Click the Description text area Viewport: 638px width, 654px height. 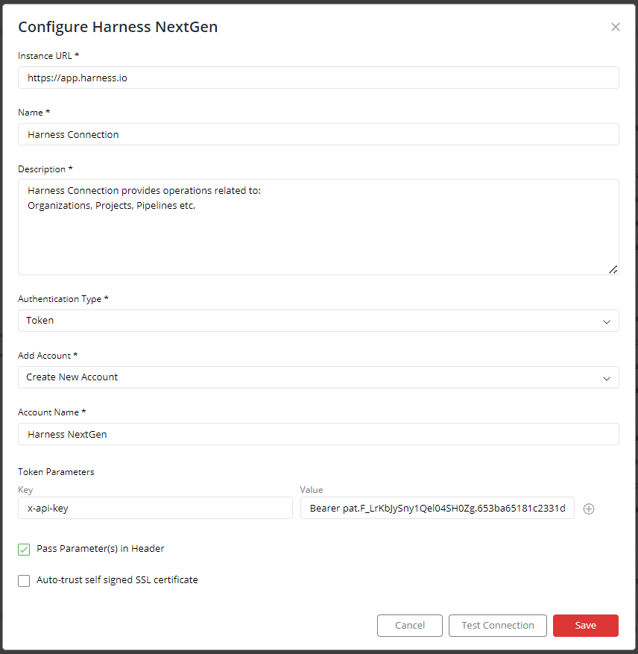tap(318, 224)
